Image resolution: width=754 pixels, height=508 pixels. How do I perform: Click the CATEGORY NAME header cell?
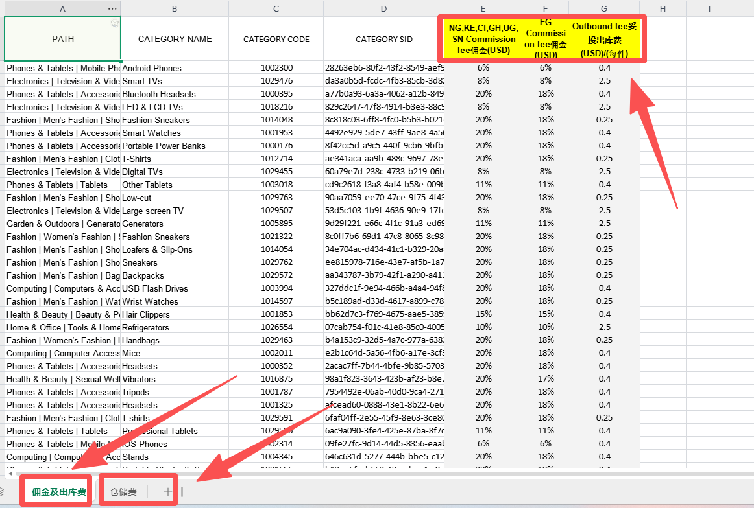click(175, 39)
